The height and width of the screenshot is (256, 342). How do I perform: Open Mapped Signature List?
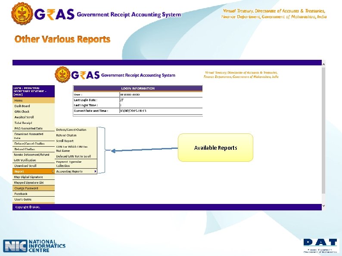click(33, 183)
